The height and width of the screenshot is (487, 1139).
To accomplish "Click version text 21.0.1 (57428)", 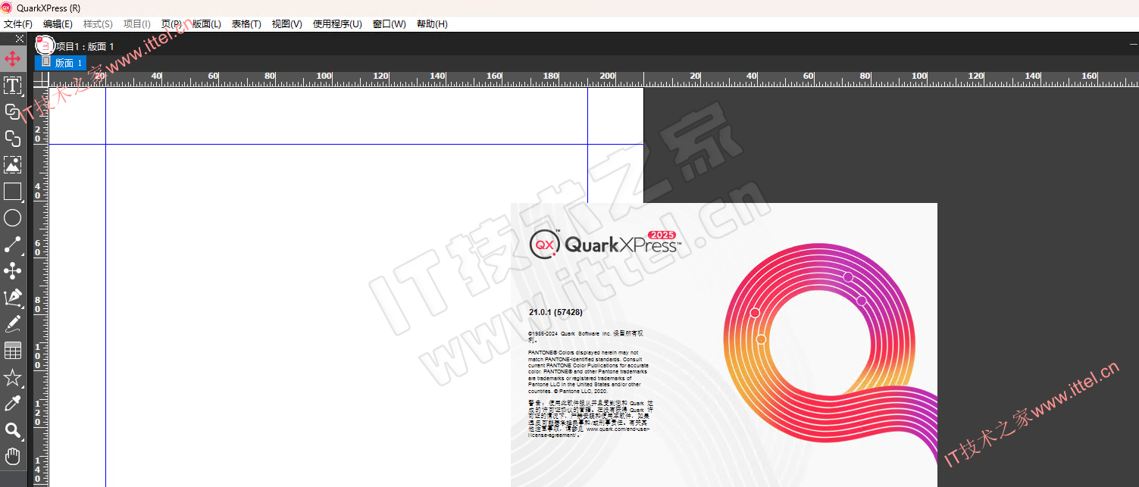I will [x=555, y=312].
